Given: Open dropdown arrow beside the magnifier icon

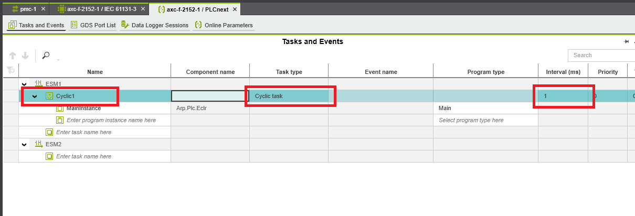Looking at the screenshot, I should click(x=57, y=59).
